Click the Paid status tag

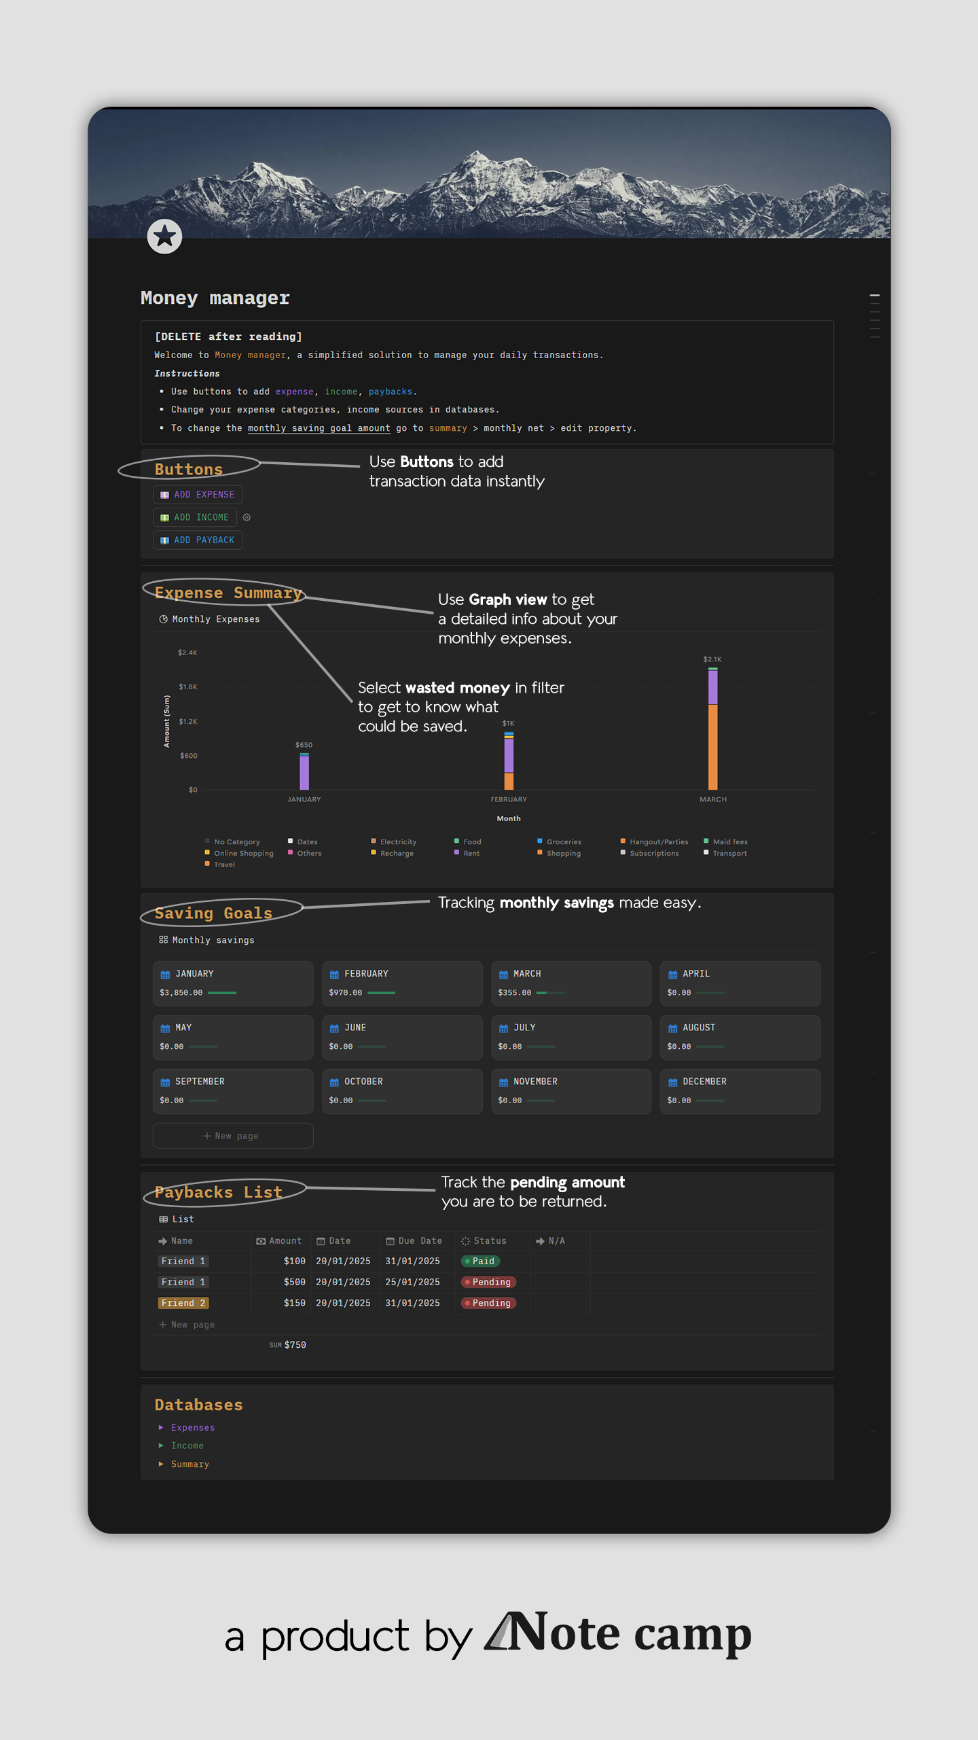point(480,1261)
